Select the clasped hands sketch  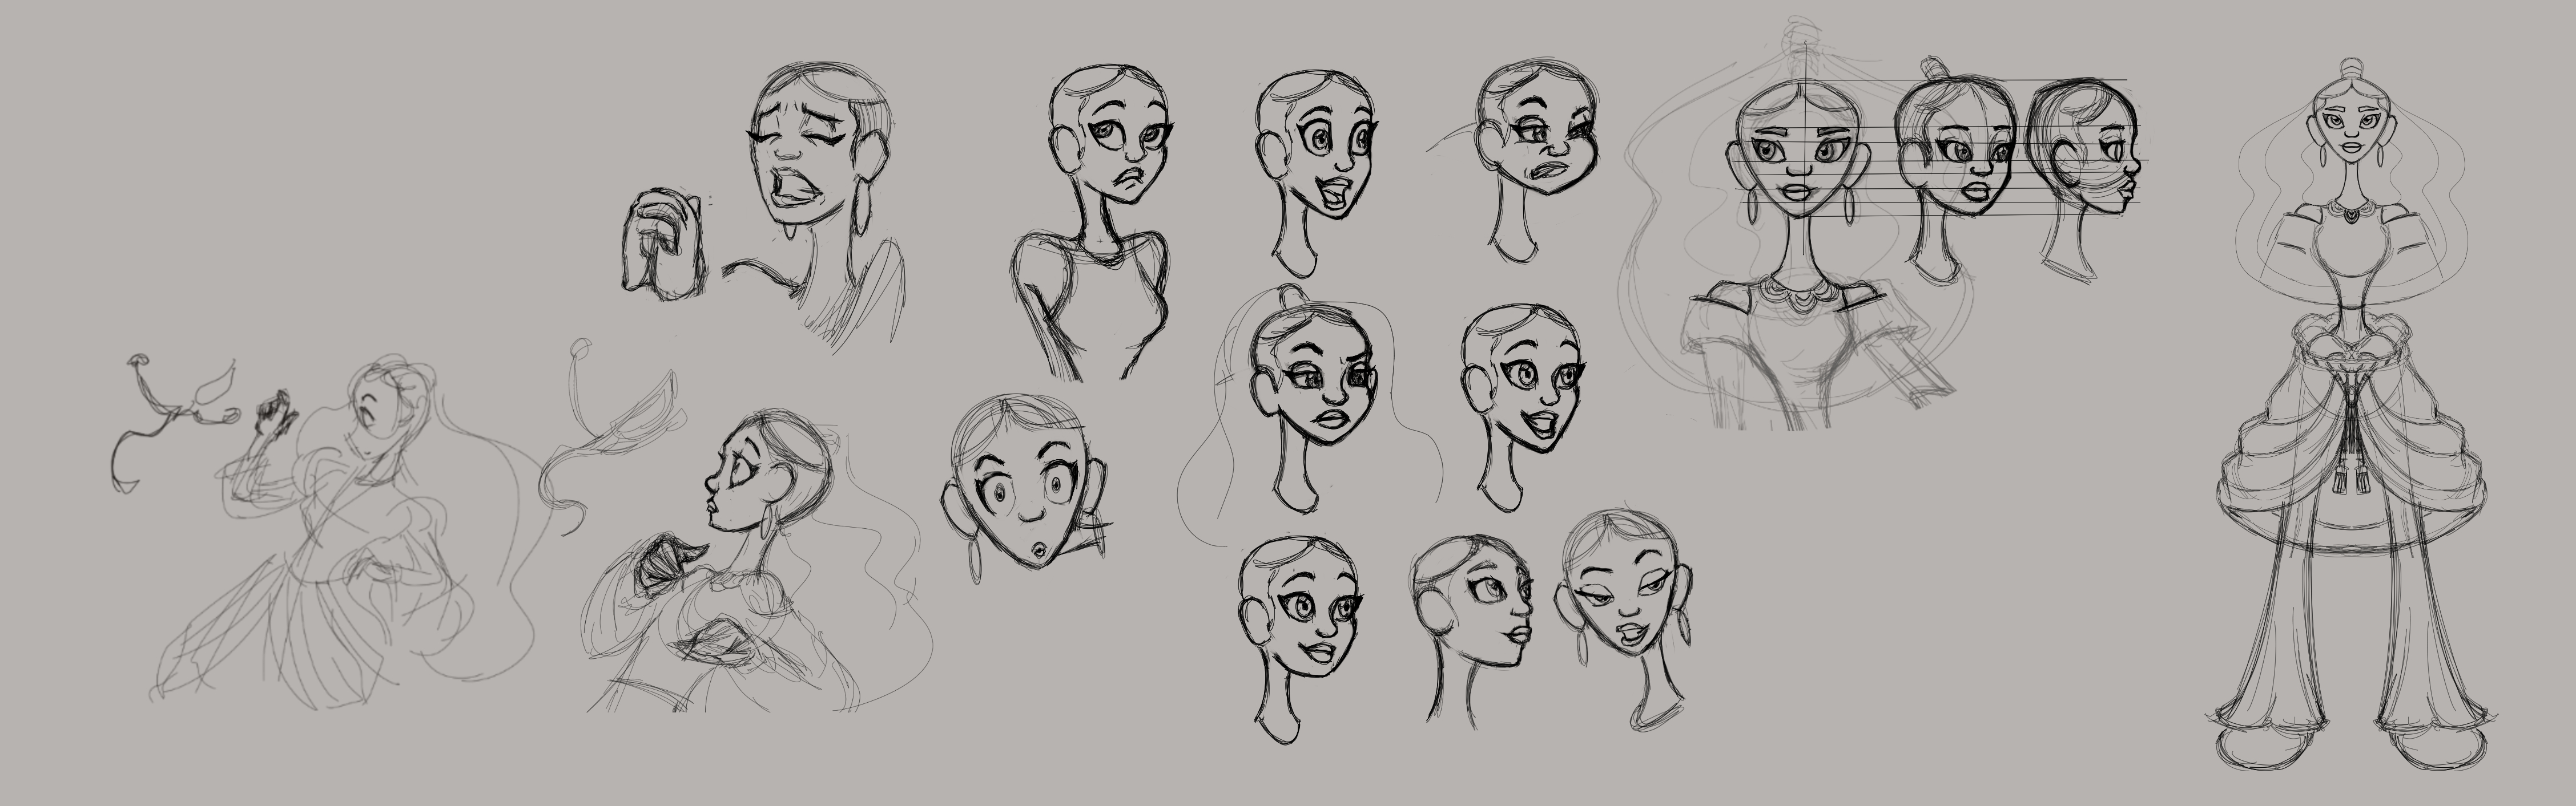click(x=665, y=245)
